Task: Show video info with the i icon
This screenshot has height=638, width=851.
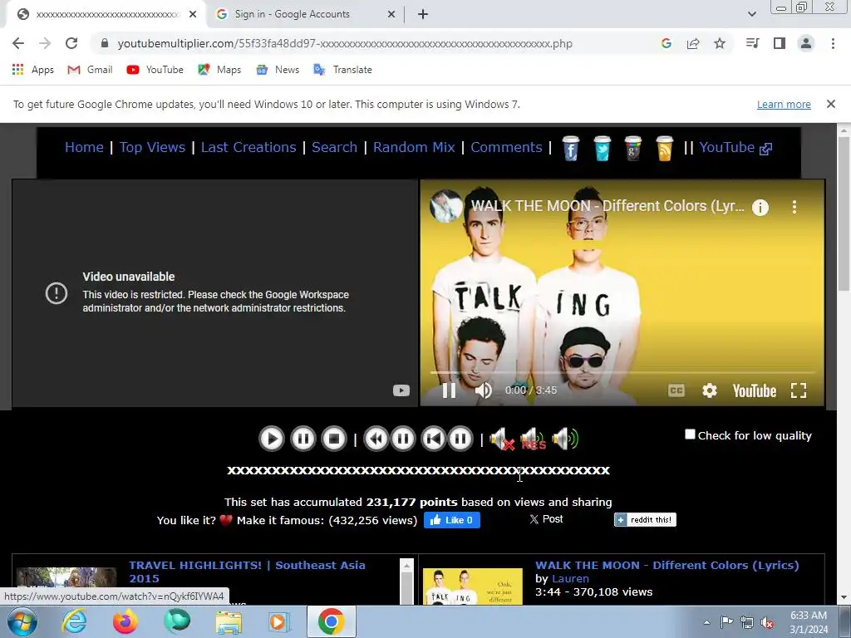Action: [x=760, y=207]
